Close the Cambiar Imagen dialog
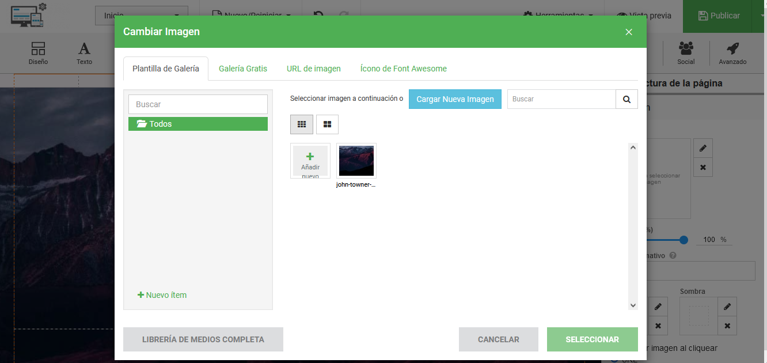Screen dimensions: 767x363 (629, 32)
